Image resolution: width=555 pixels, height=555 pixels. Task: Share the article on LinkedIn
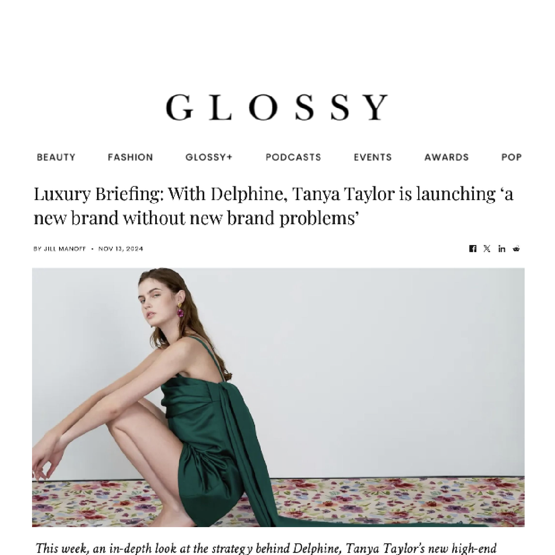coord(502,248)
